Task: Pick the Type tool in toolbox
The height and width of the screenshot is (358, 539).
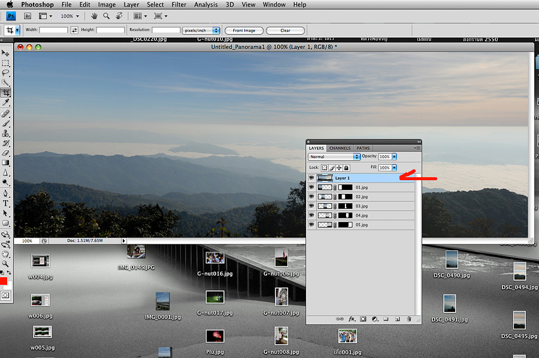Action: [5, 203]
